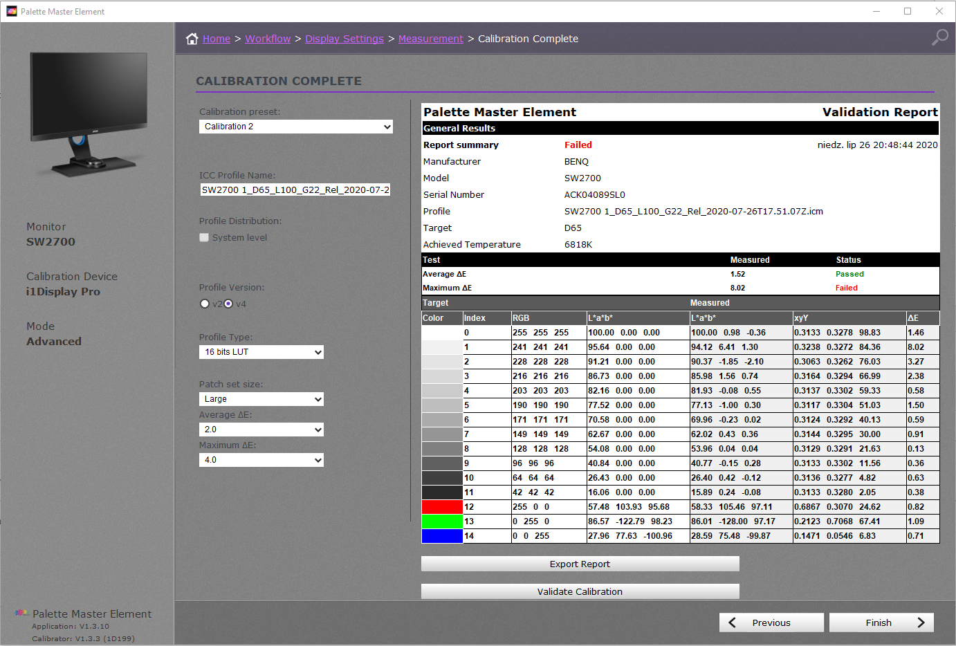Navigate to Display Settings breadcrumb link
This screenshot has width=956, height=646.
(x=344, y=39)
